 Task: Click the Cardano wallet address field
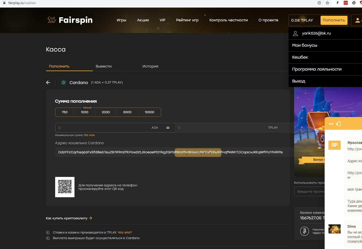click(x=170, y=152)
